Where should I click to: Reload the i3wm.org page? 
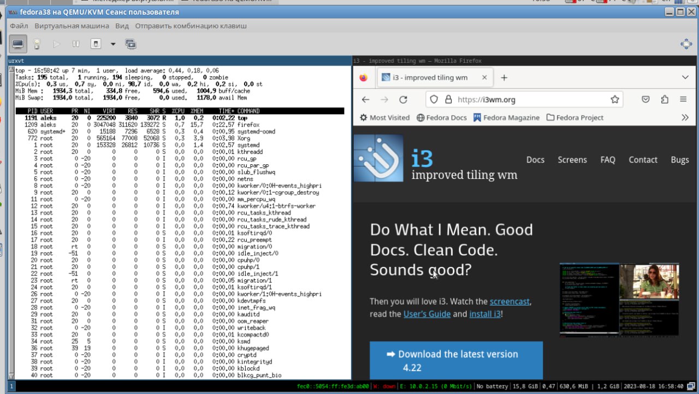(403, 99)
